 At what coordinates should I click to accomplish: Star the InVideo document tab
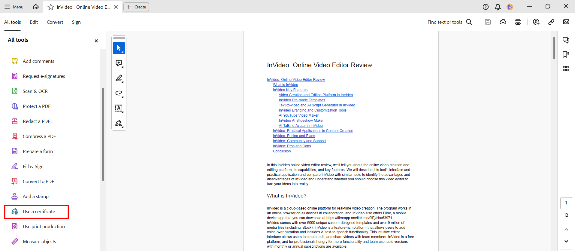coord(51,7)
